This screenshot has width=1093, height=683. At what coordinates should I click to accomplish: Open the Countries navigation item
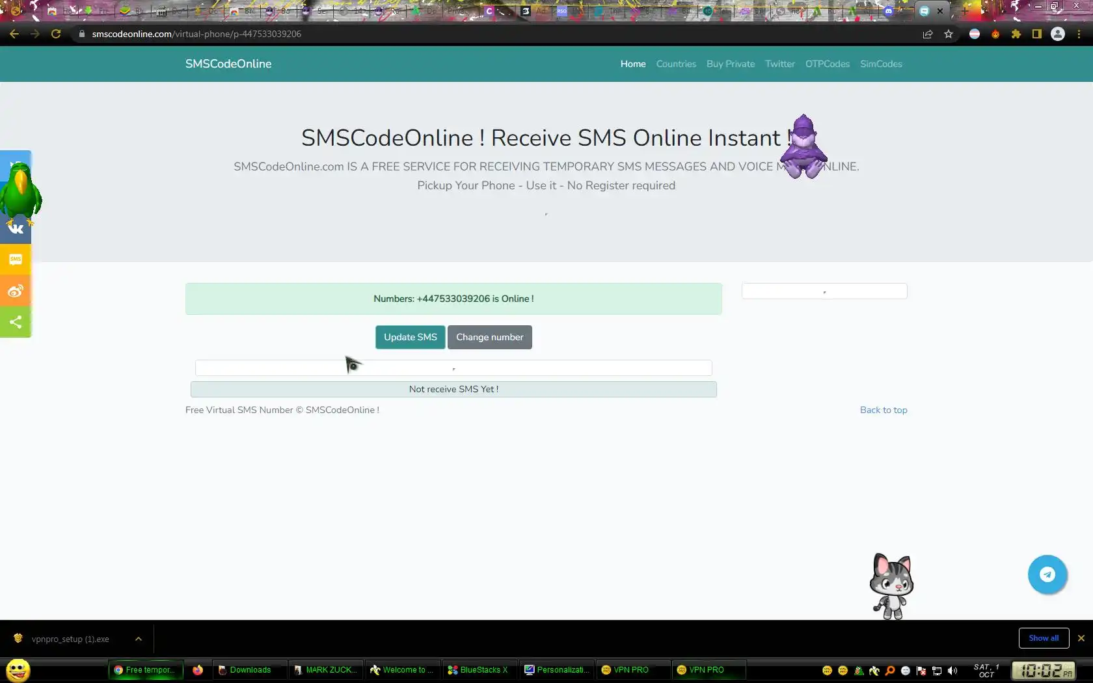pos(676,64)
